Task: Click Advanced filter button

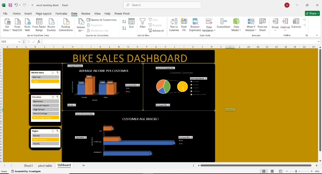Action: click(x=156, y=31)
